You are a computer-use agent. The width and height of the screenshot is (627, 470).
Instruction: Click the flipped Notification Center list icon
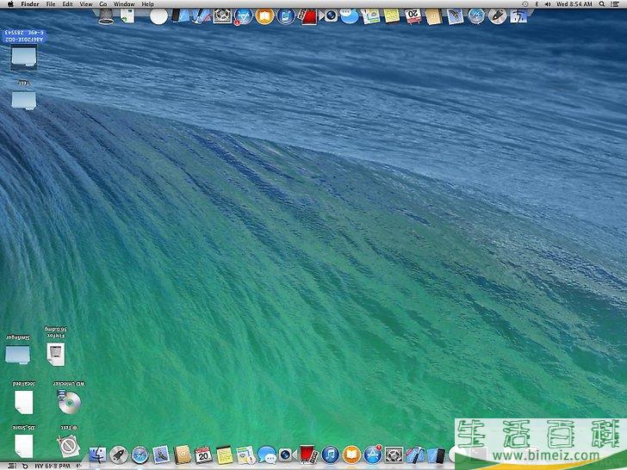[x=12, y=466]
